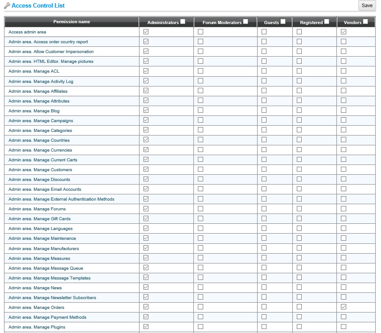This screenshot has height=333, width=381.
Task: Click the 'Admin area. Manage Message Queue' label
Action: tap(46, 268)
